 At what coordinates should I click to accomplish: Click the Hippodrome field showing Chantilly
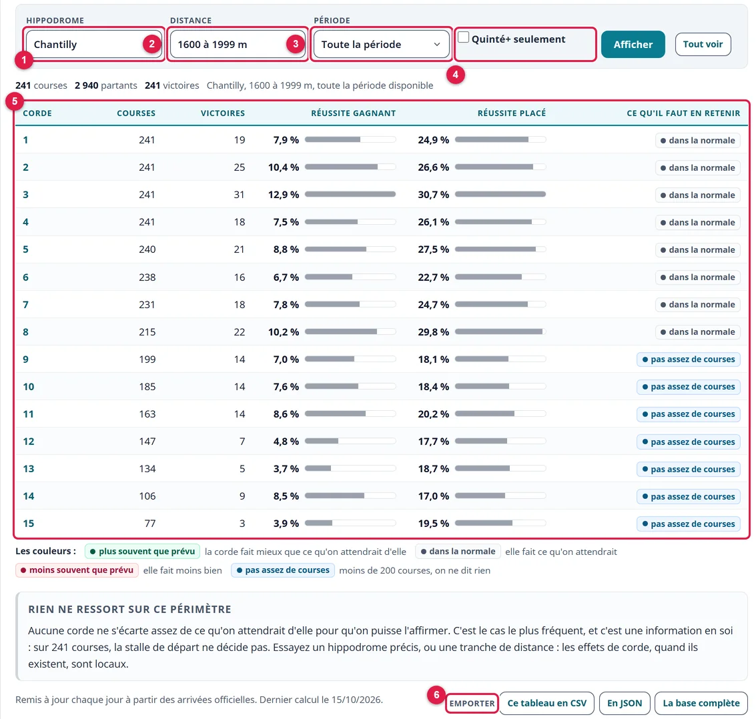[x=94, y=44]
